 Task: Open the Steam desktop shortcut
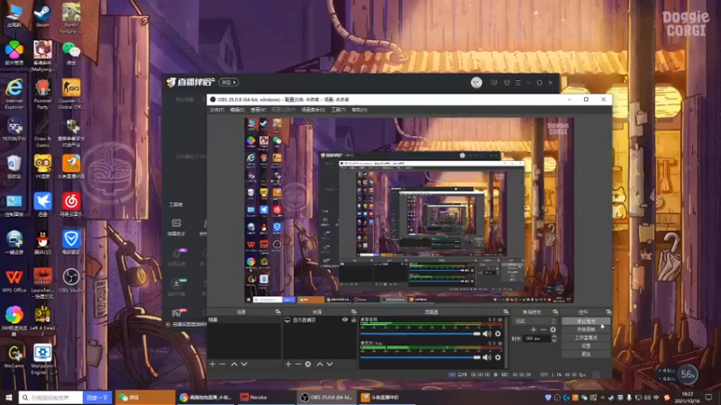42,14
